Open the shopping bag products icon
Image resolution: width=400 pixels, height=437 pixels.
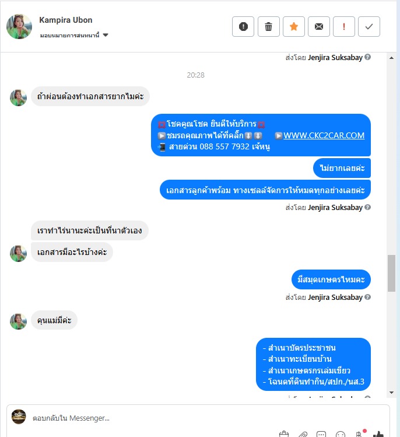[284, 434]
